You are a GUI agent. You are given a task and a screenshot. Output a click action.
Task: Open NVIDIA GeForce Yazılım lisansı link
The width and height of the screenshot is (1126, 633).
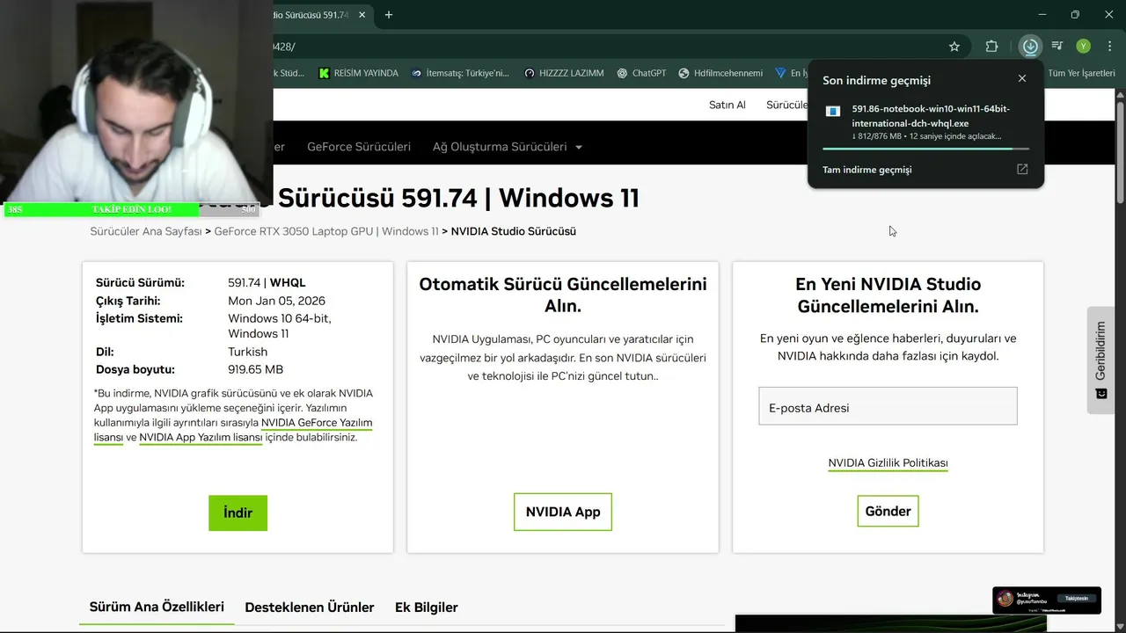click(x=317, y=423)
